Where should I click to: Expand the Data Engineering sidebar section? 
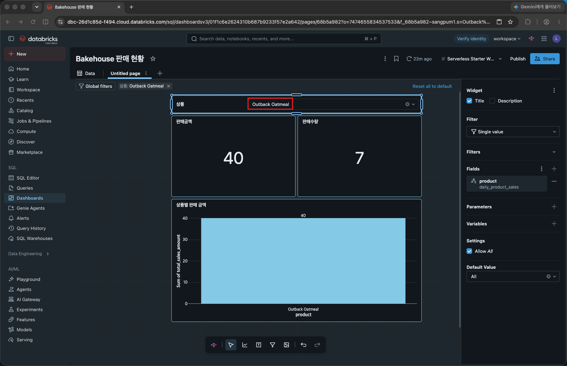pyautogui.click(x=29, y=254)
